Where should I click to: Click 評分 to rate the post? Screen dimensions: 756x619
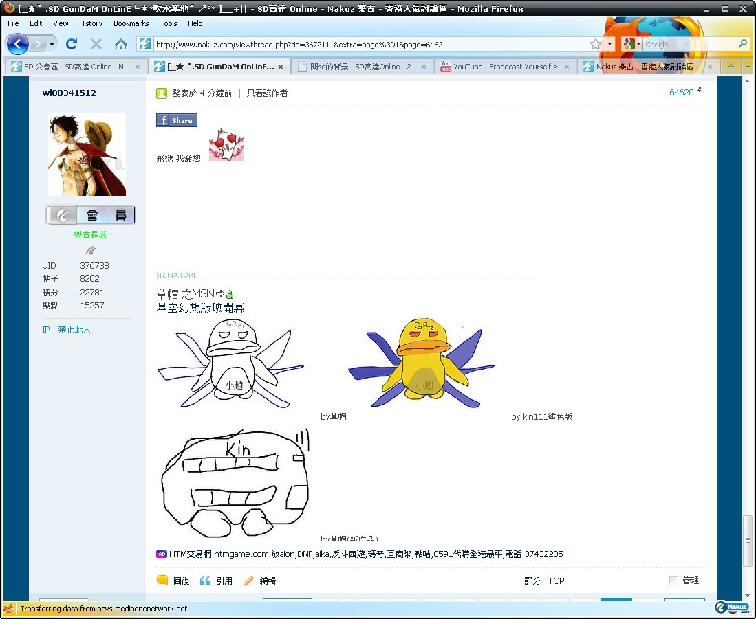click(532, 581)
